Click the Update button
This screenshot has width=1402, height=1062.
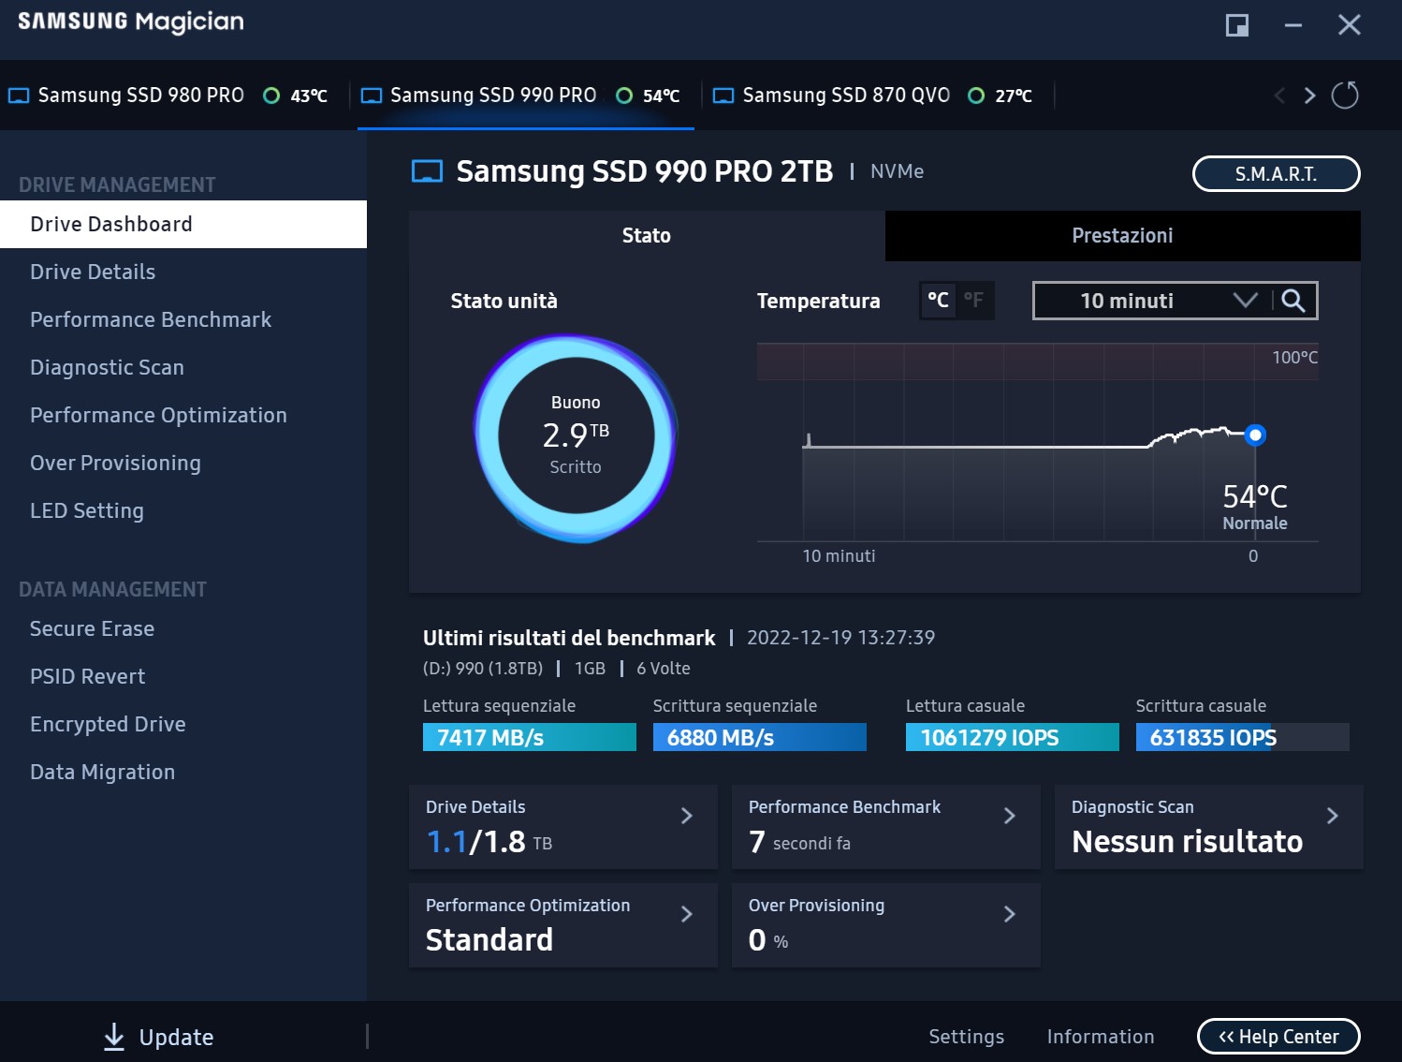(x=158, y=1037)
